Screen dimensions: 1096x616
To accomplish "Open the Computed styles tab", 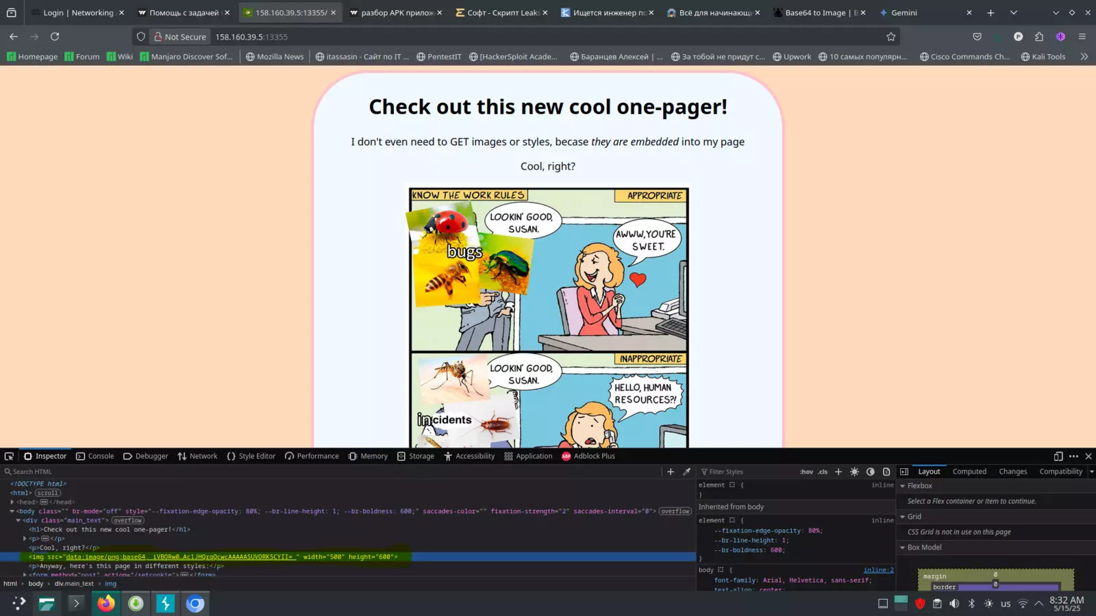I will pos(969,472).
